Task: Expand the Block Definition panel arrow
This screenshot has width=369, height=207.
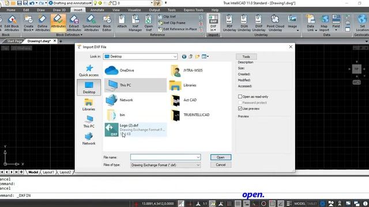Action: (x=81, y=34)
